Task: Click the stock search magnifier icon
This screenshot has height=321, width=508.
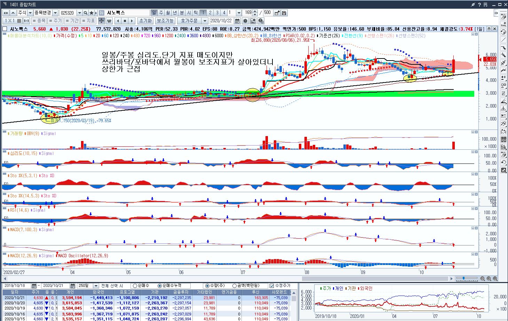Action: 86,13
